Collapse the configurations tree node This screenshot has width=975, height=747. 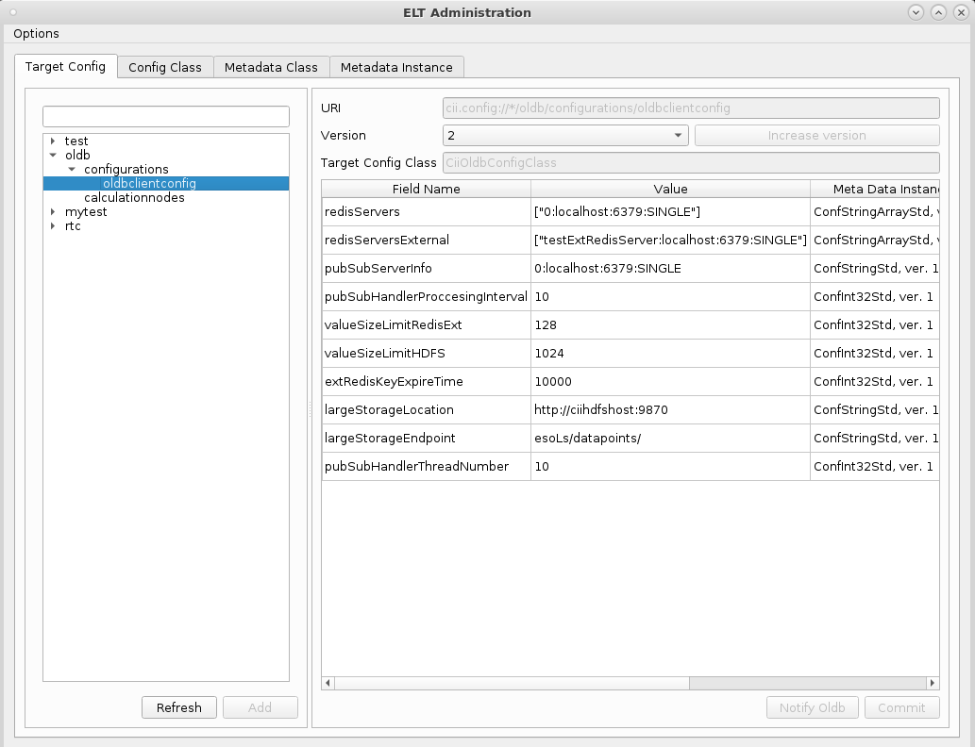tap(72, 169)
